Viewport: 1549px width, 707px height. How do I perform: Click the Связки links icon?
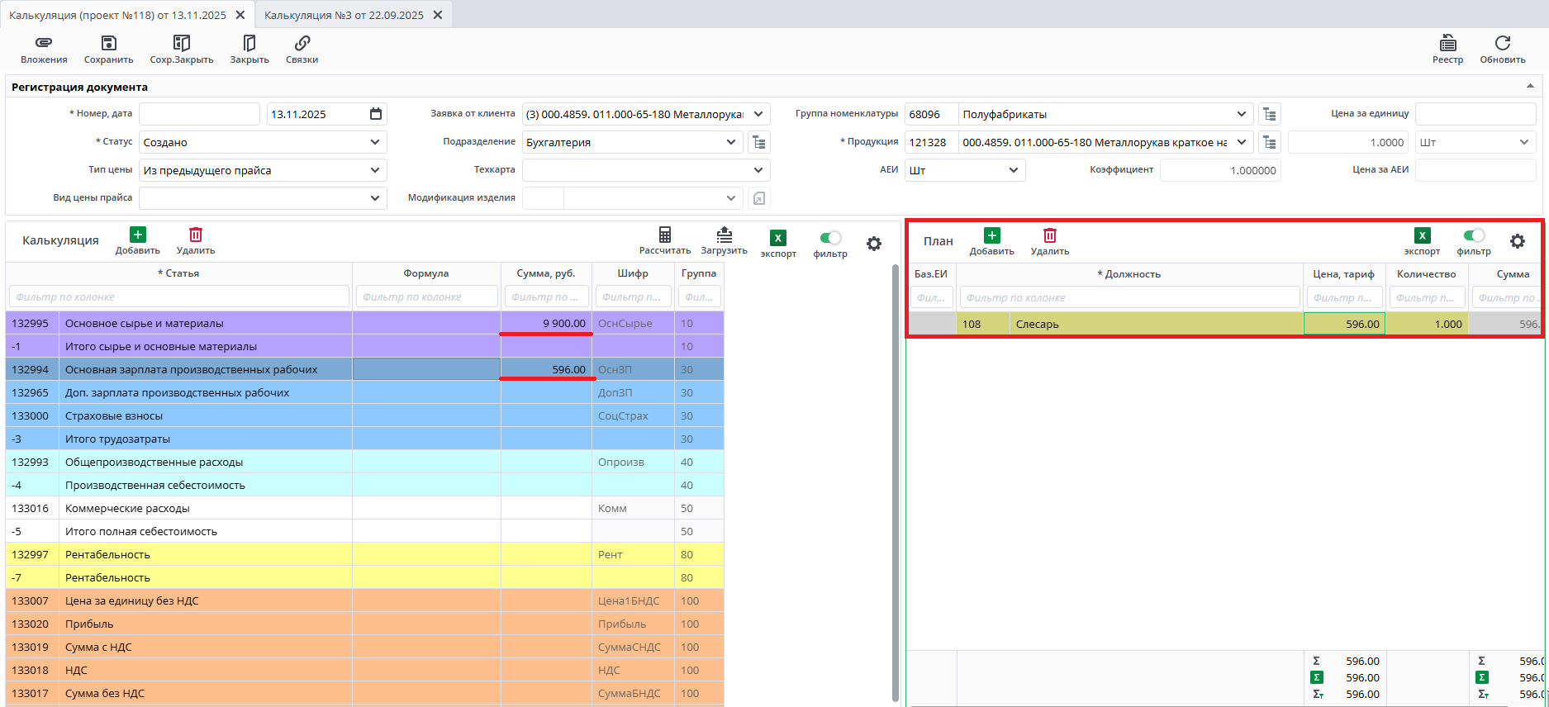302,43
